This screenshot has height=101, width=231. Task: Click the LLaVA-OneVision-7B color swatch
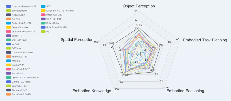pyautogui.click(x=9, y=31)
